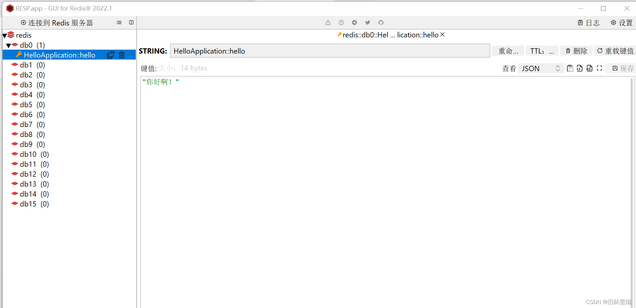The height and width of the screenshot is (308, 636).
Task: Click into the value editor text area
Action: point(385,192)
